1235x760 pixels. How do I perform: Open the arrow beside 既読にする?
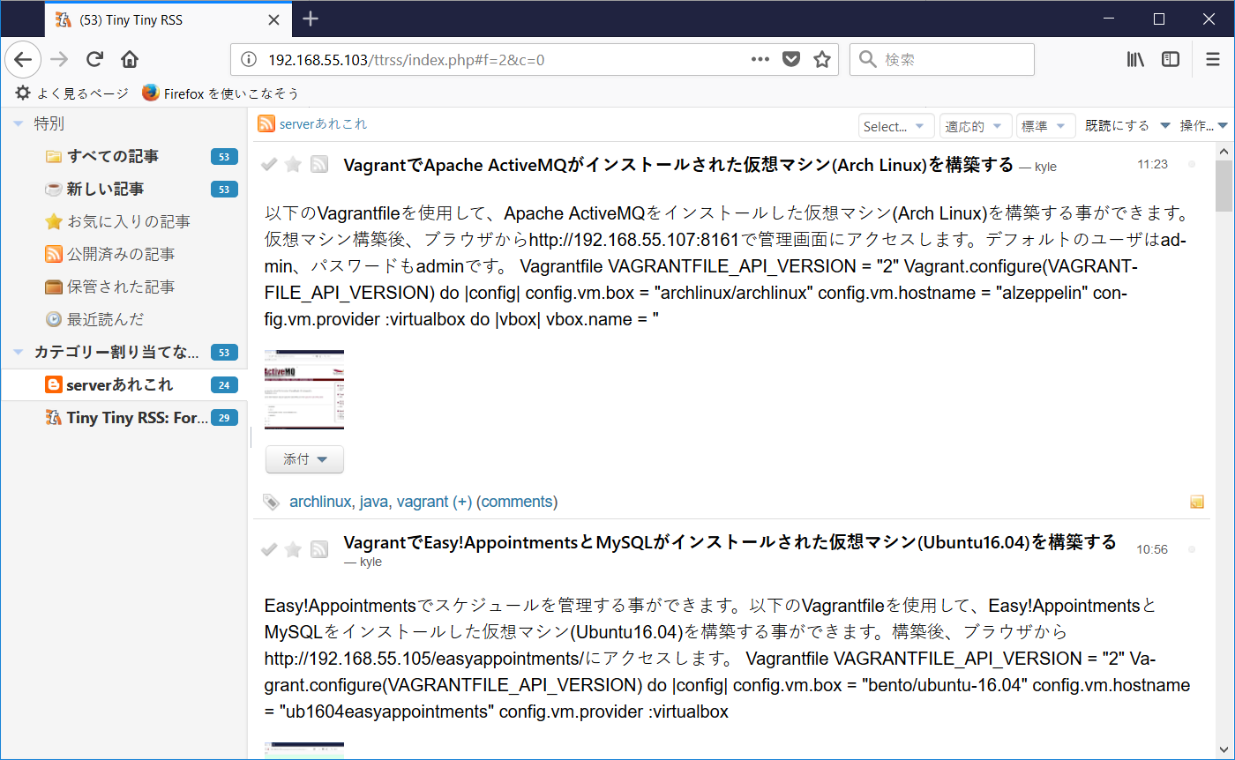pos(1164,126)
